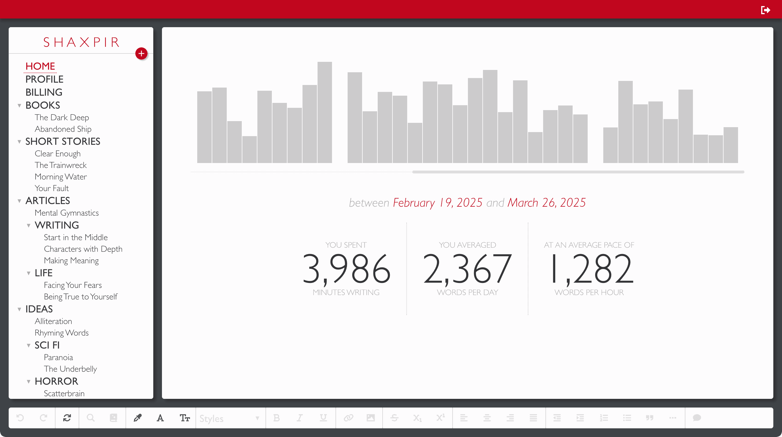Click the date range slider bar under chart
The width and height of the screenshot is (782, 437).
tap(578, 172)
